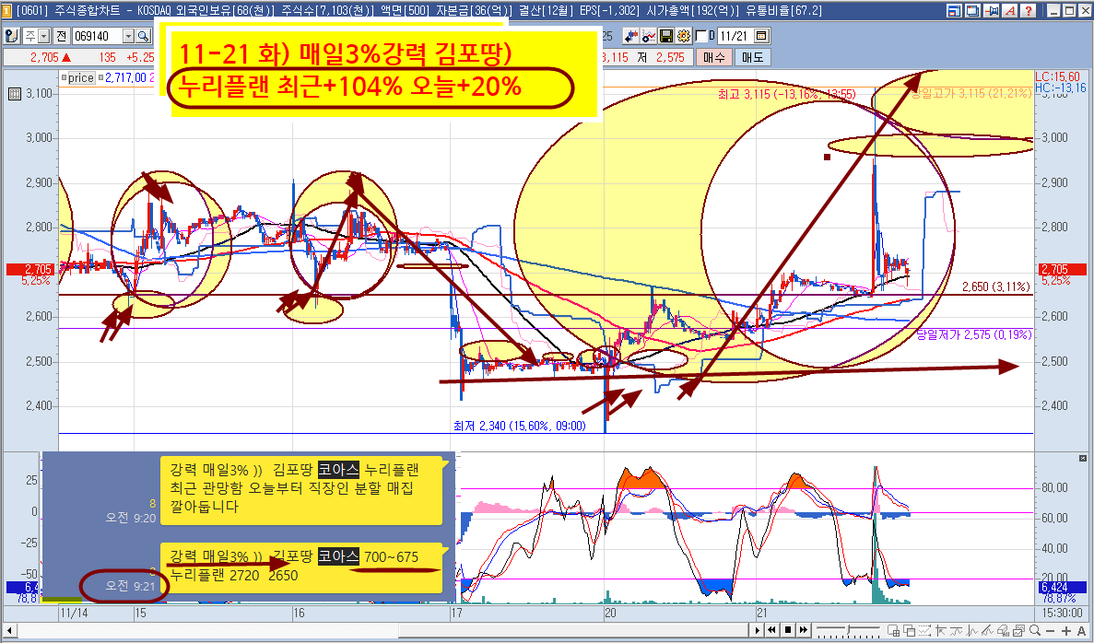Click the stop button in chart replay

click(788, 630)
